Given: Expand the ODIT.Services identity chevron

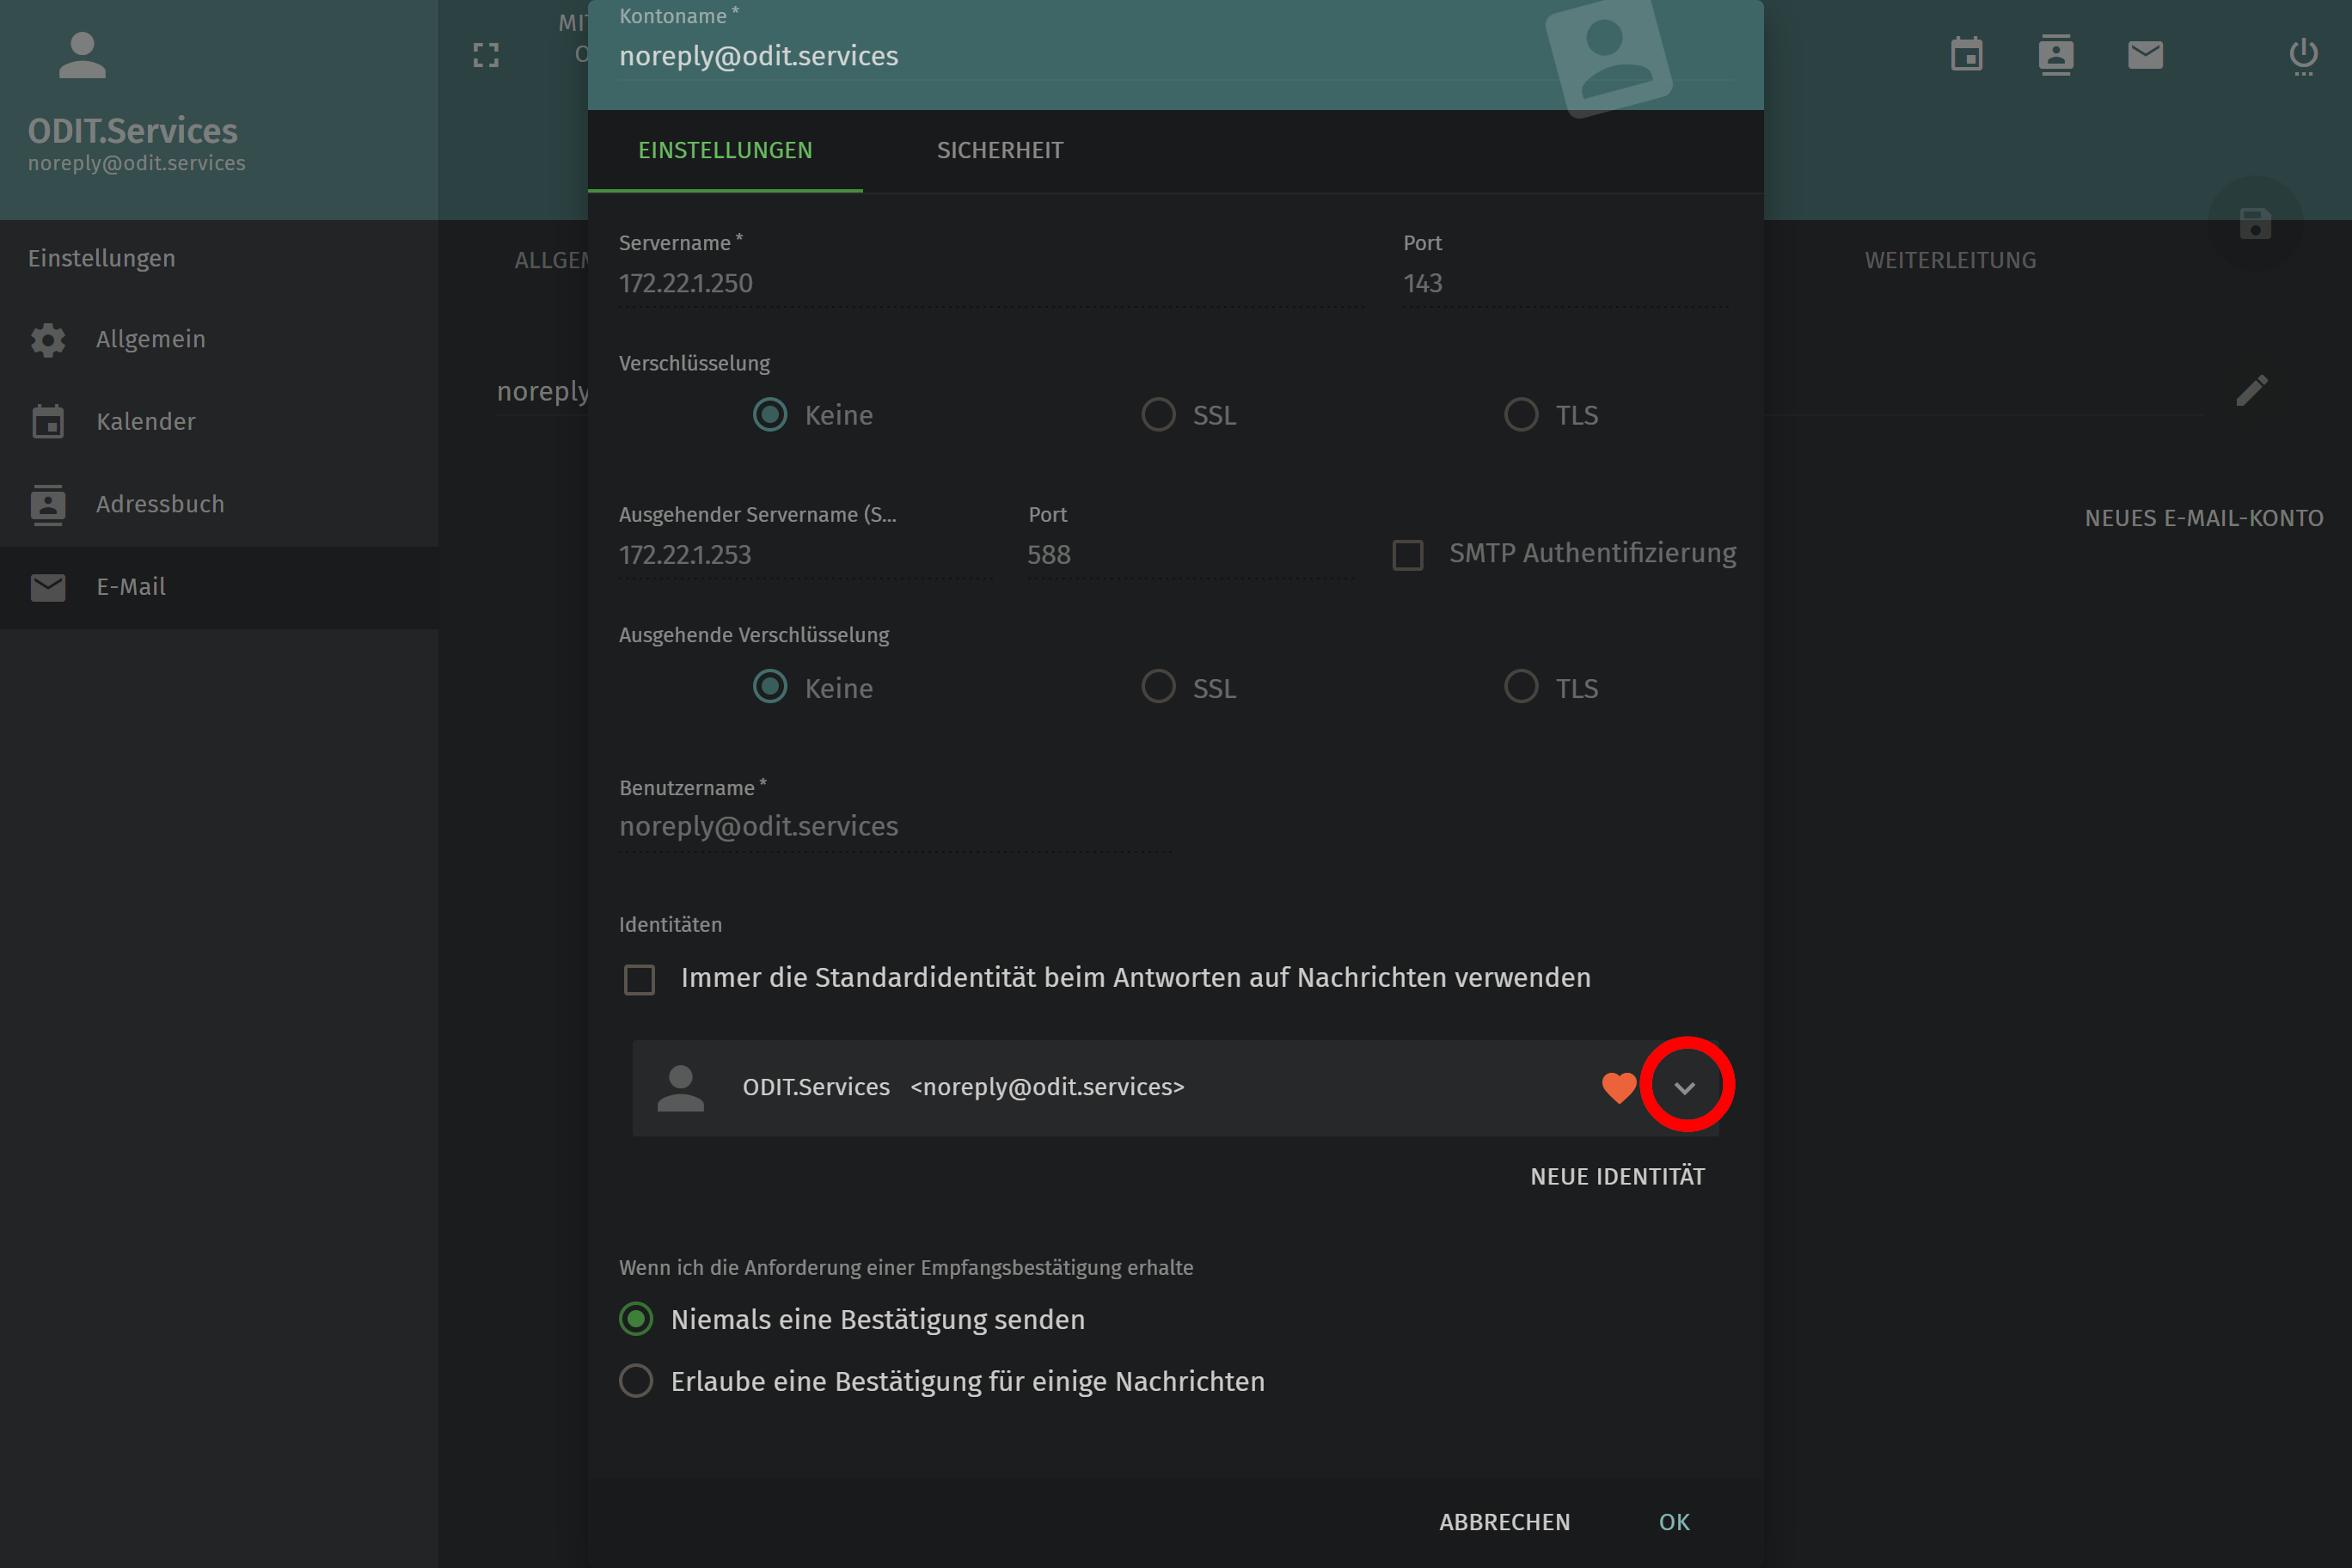Looking at the screenshot, I should (1685, 1087).
